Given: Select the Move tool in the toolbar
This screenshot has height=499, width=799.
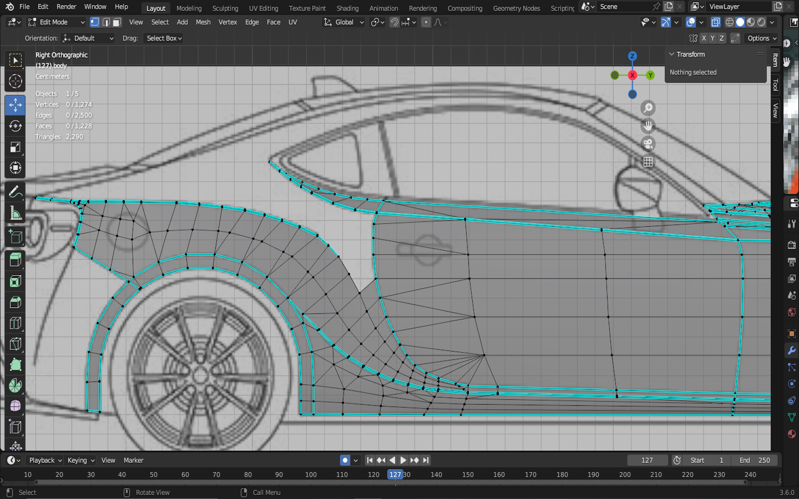Looking at the screenshot, I should 15,105.
